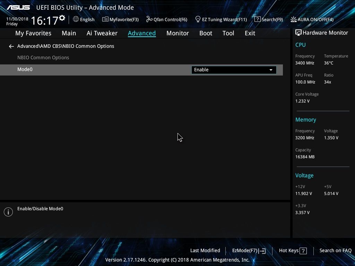Click the gear icon next to the clock
Image resolution: width=355 pixels, height=266 pixels.
(x=62, y=18)
